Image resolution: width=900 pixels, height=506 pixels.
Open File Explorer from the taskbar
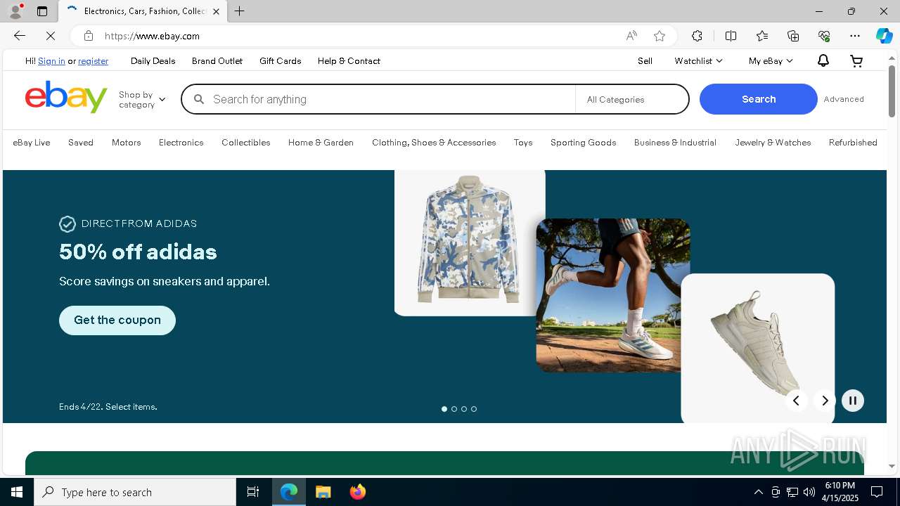pos(323,492)
